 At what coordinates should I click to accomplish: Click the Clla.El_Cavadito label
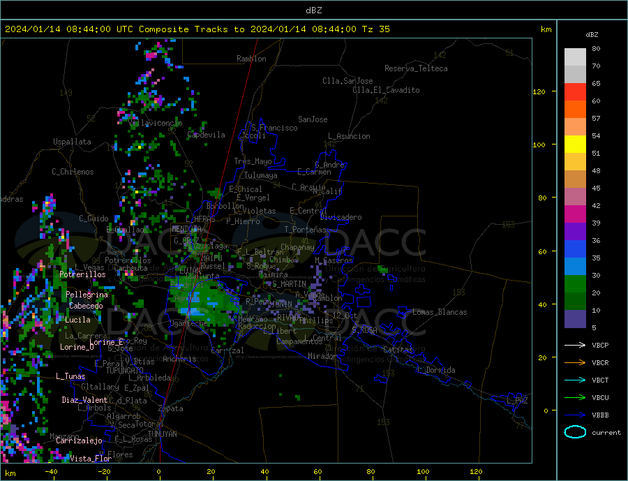pyautogui.click(x=386, y=90)
